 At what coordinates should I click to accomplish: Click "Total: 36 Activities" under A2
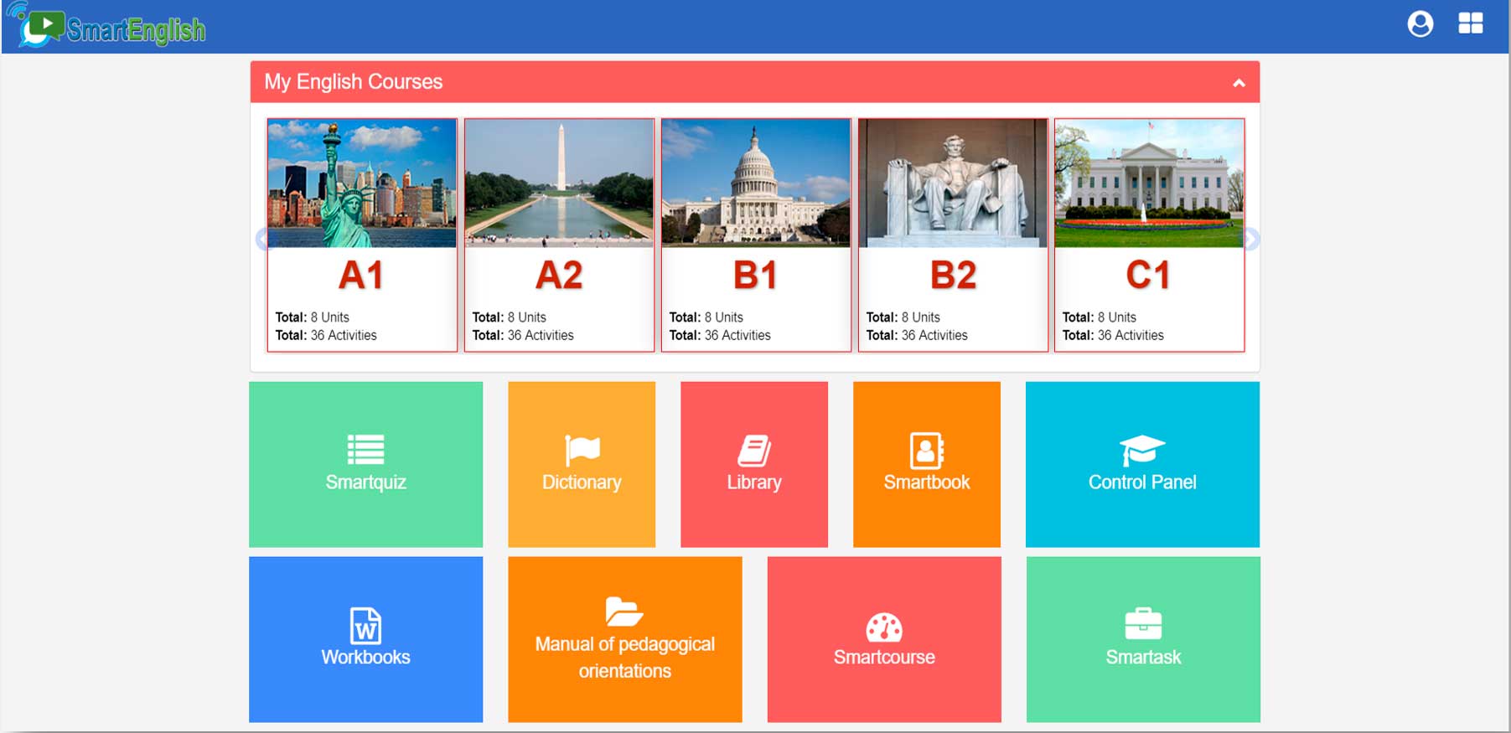click(x=523, y=335)
